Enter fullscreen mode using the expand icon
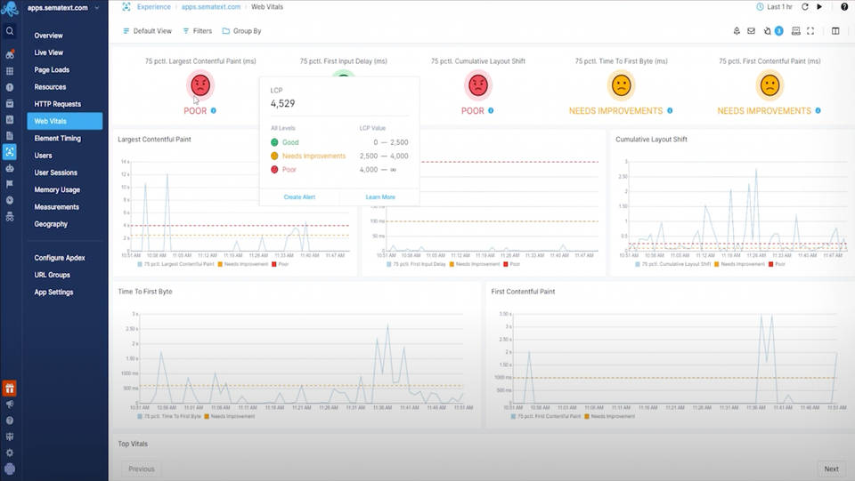Image resolution: width=855 pixels, height=481 pixels. point(810,31)
